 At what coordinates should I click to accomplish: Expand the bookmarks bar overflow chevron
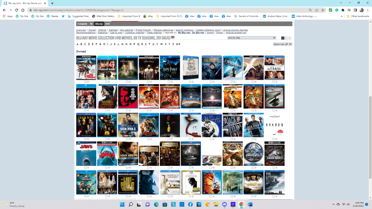342,16
